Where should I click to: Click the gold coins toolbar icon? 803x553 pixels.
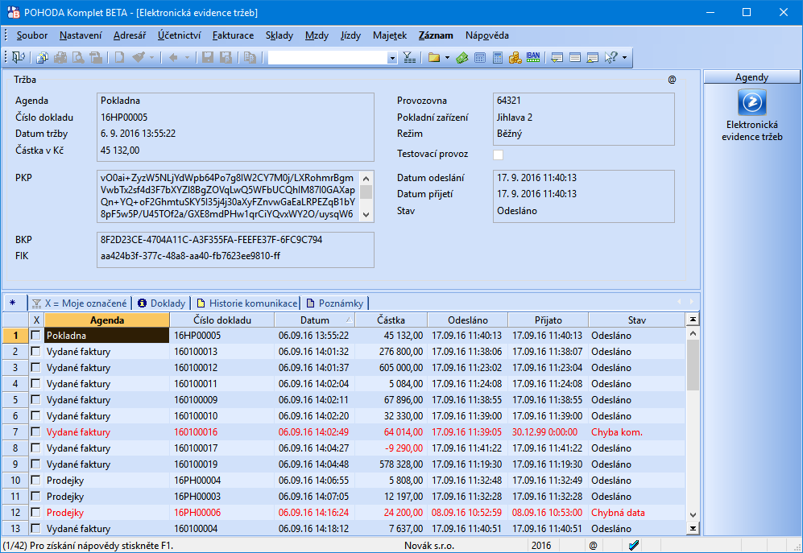coord(515,57)
